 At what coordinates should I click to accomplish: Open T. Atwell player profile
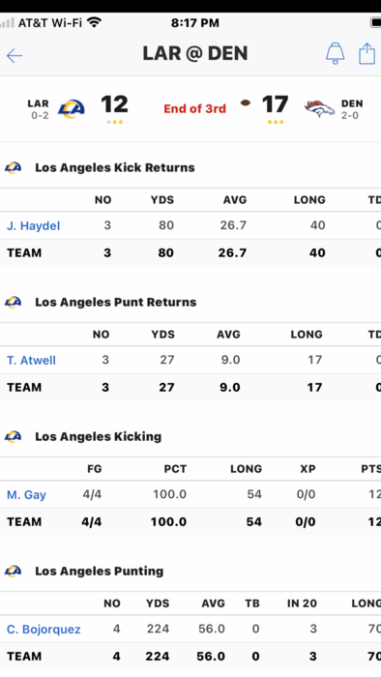(x=31, y=360)
